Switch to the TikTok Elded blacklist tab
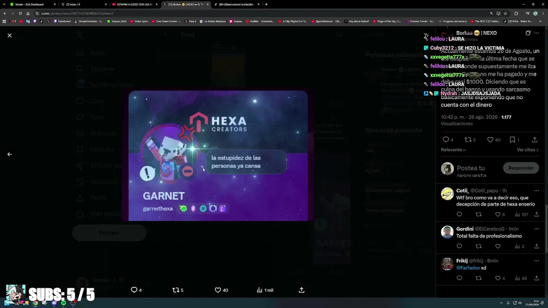Viewport: 548px width, 308px height. click(x=236, y=4)
